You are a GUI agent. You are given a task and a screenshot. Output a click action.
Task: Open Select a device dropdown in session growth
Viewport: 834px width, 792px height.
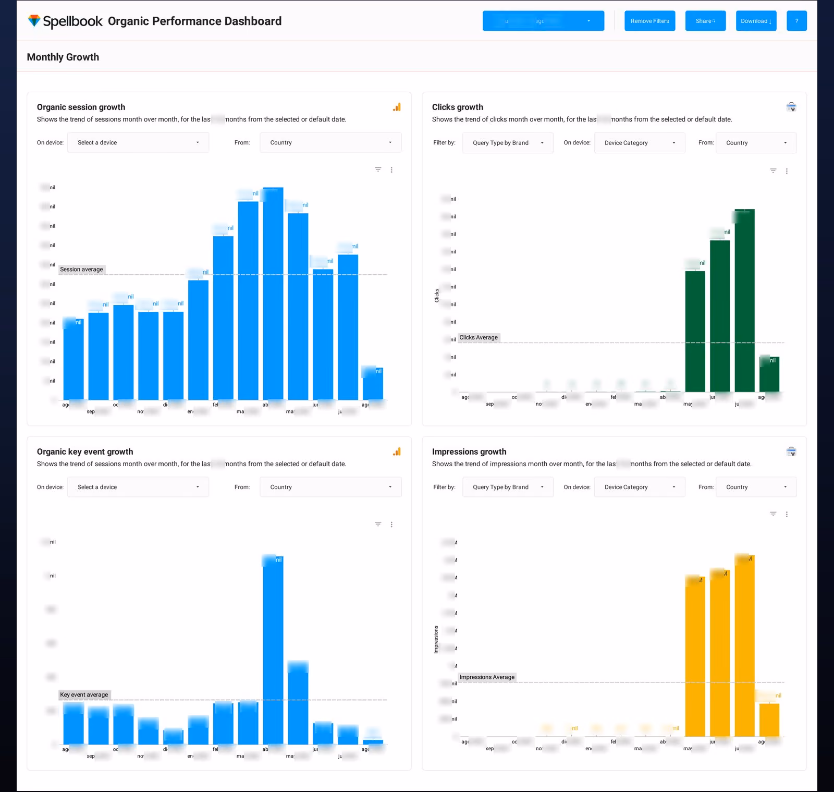[x=138, y=142]
